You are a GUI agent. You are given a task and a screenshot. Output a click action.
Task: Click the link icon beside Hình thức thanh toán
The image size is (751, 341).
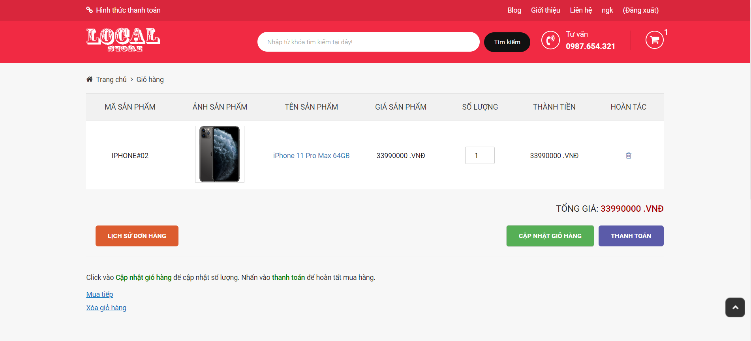[x=90, y=10]
